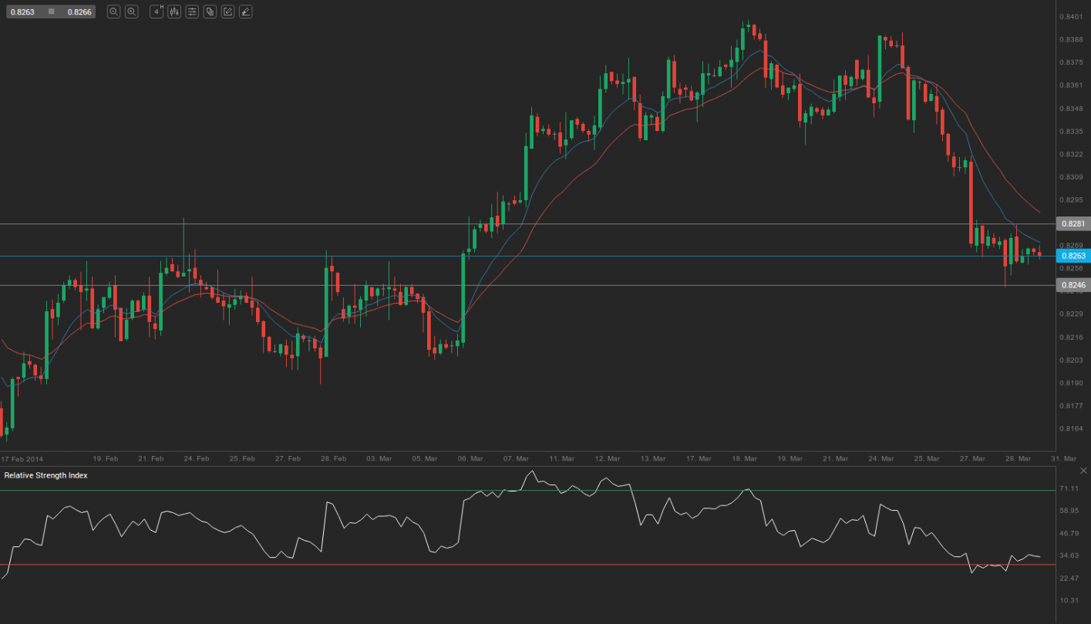Click the Relative Strength Index title
This screenshot has height=624, width=1091.
45,475
